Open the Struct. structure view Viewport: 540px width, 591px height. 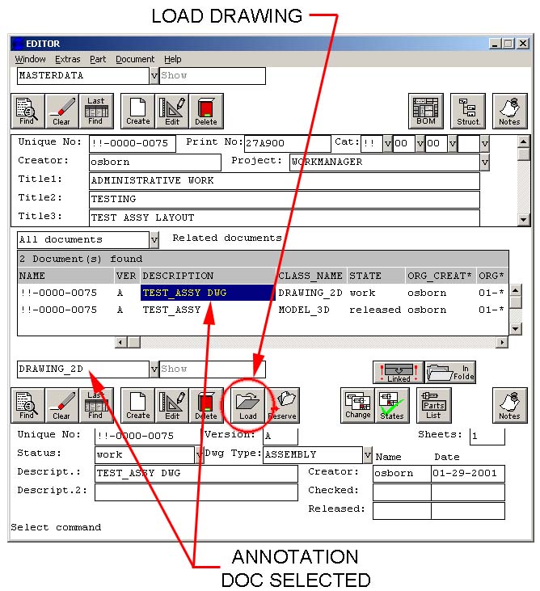(468, 111)
